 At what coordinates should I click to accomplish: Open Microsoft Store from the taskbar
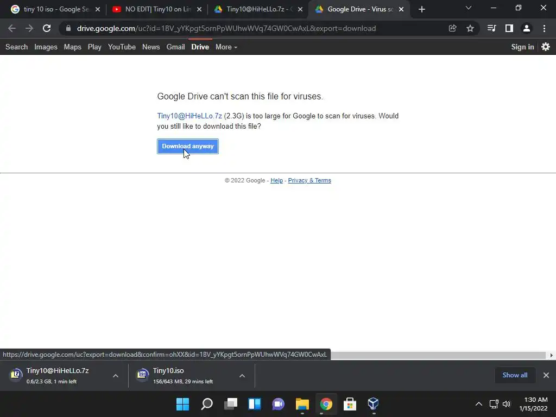point(350,404)
